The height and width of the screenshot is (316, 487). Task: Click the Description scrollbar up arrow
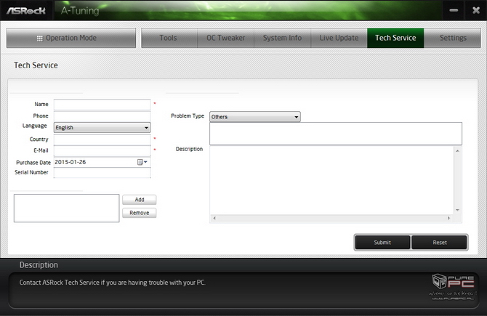[457, 151]
